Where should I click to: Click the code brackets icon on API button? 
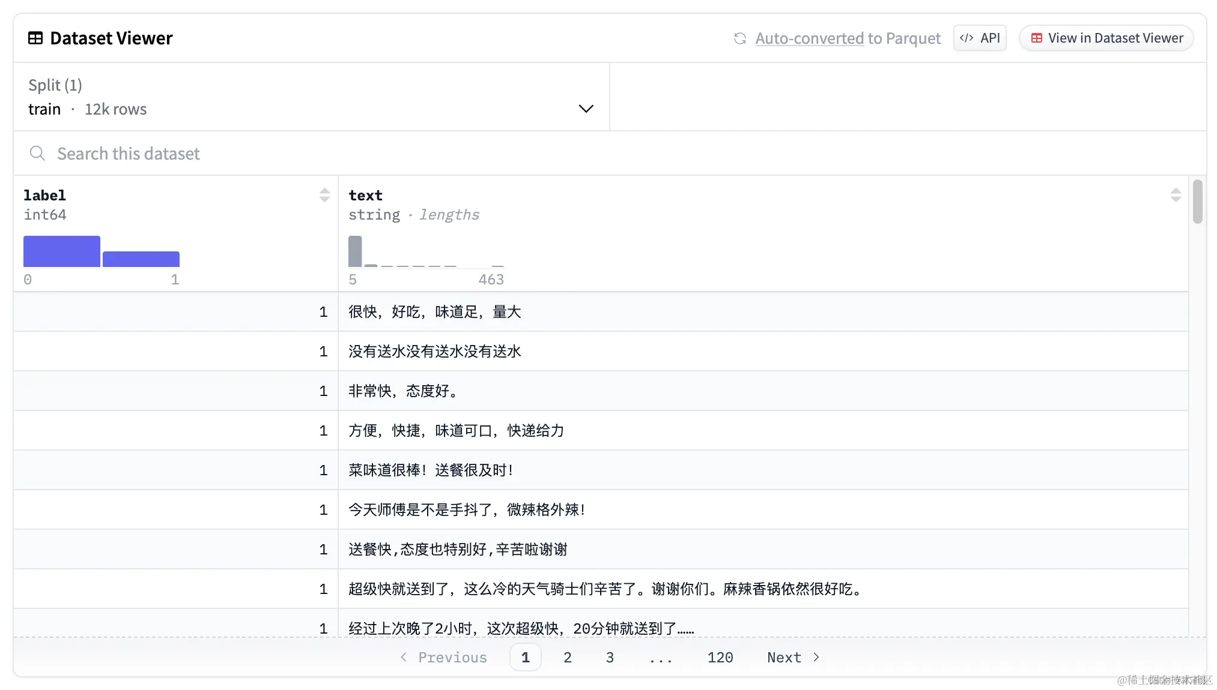tap(966, 37)
